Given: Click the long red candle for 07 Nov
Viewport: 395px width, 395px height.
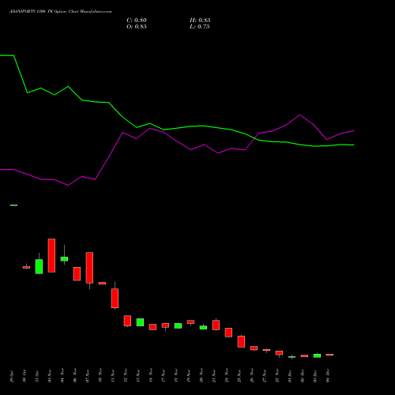Looking at the screenshot, I should 89,268.
